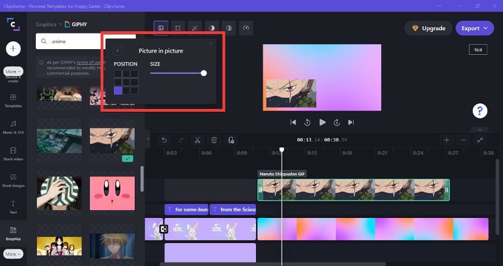This screenshot has width=503, height=266.
Task: Open Templates in the sidebar
Action: (13, 101)
